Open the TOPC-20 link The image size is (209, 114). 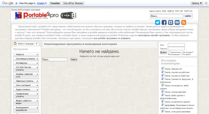[x=188, y=11]
